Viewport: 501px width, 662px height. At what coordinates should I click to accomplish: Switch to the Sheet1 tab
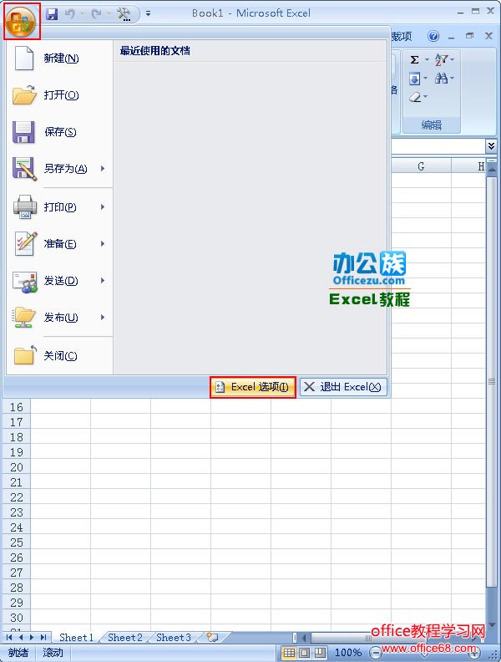[76, 638]
